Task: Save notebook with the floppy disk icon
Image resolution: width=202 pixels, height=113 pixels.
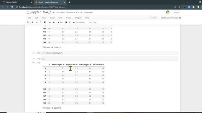Action: tap(28, 22)
